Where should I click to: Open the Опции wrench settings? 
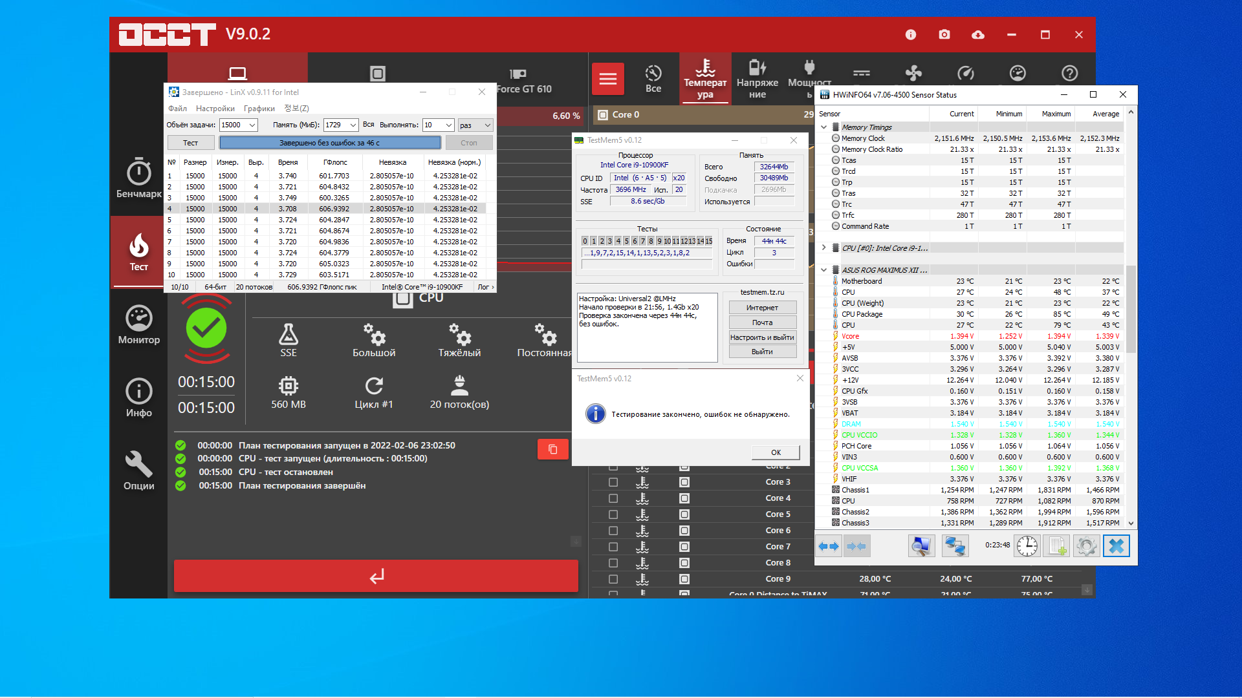click(138, 471)
